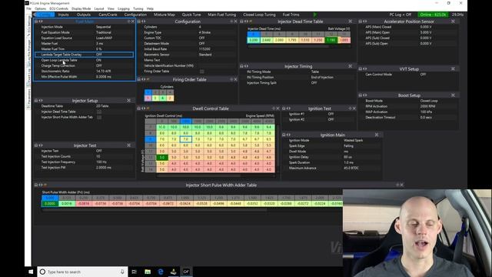The height and width of the screenshot is (277, 492).
Task: Click the pin icon of Ignition Main panel
Action: click(x=284, y=135)
